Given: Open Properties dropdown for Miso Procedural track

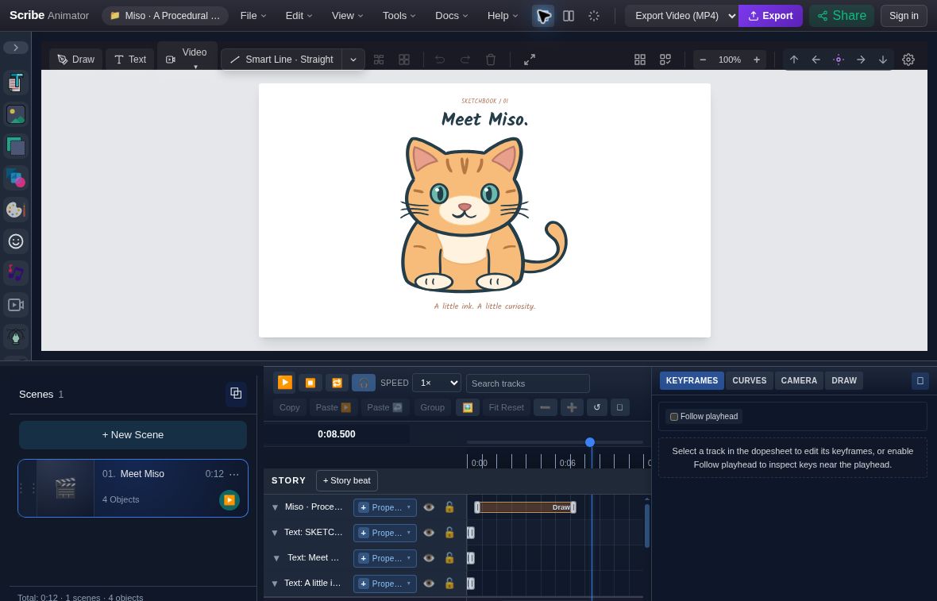Looking at the screenshot, I should 385,507.
